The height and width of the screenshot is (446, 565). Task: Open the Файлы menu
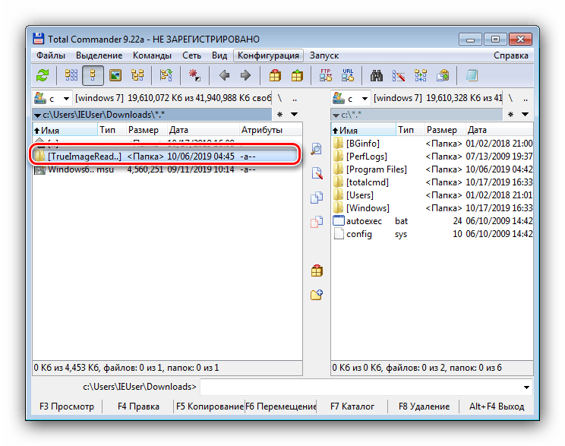(x=51, y=55)
